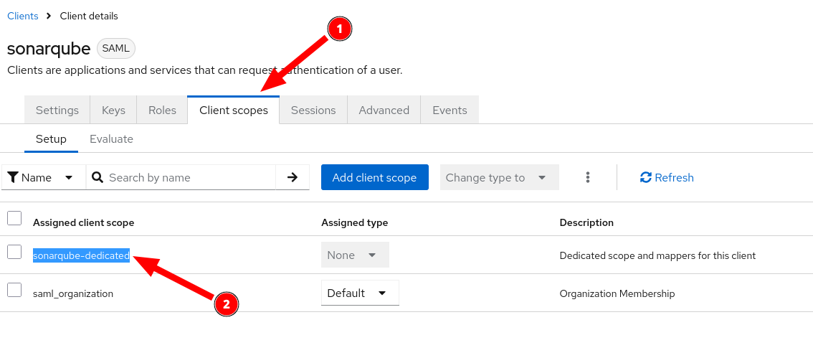813x358 pixels.
Task: Open the Default assigned type dropdown
Action: (360, 293)
